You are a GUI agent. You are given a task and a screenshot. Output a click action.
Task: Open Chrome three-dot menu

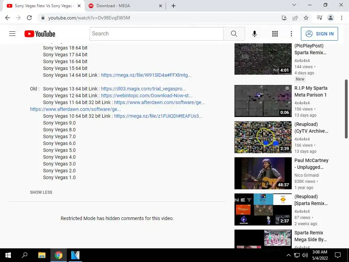coord(342,18)
